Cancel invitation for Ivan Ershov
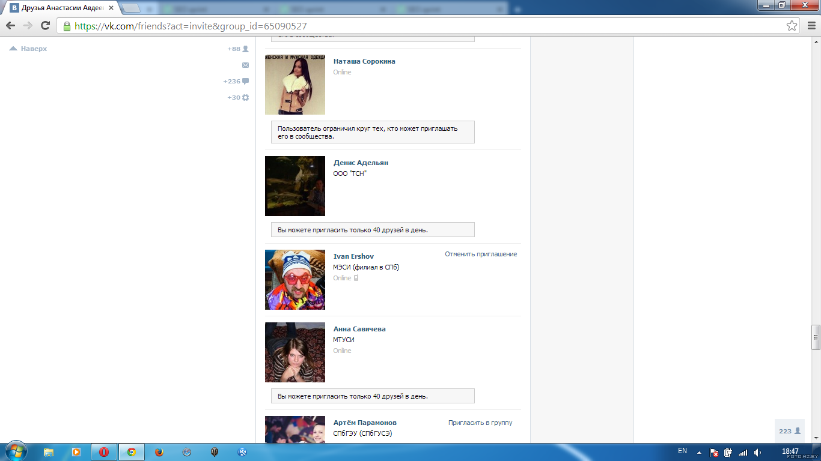The height and width of the screenshot is (461, 821). [x=481, y=254]
